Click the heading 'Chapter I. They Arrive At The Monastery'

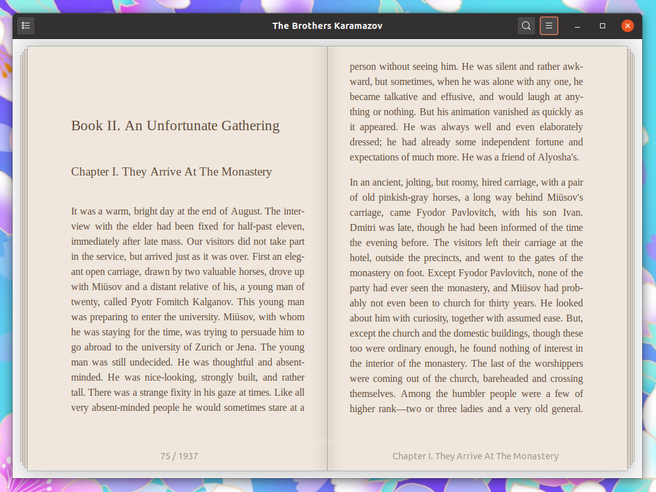coord(171,172)
